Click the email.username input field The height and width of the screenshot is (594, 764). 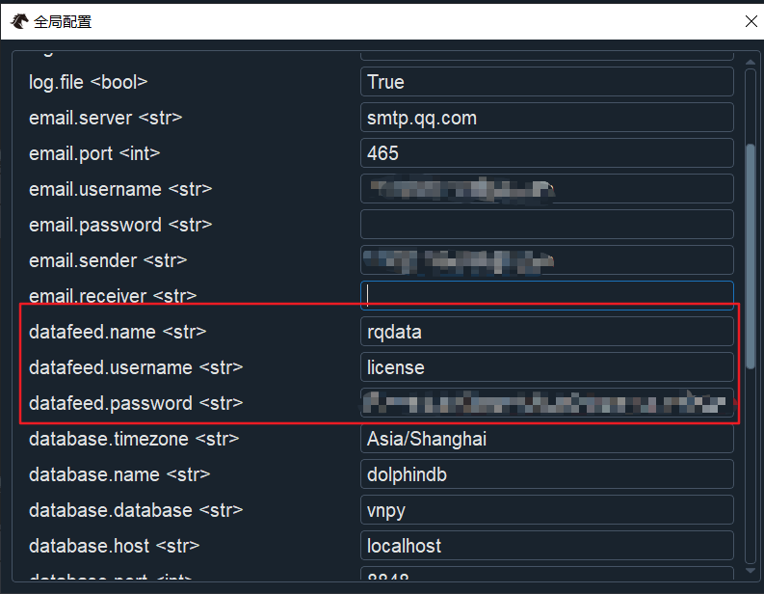546,189
